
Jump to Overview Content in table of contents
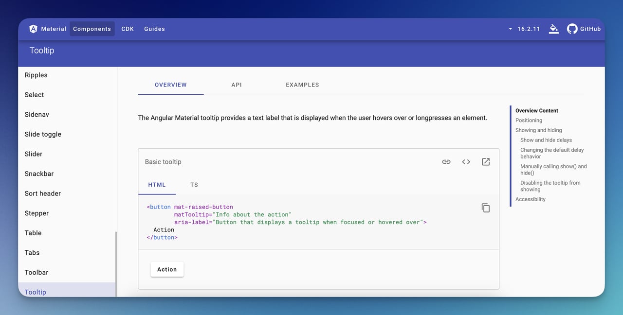coord(537,111)
